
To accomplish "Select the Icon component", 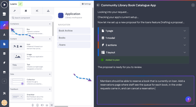I will point(30,46).
